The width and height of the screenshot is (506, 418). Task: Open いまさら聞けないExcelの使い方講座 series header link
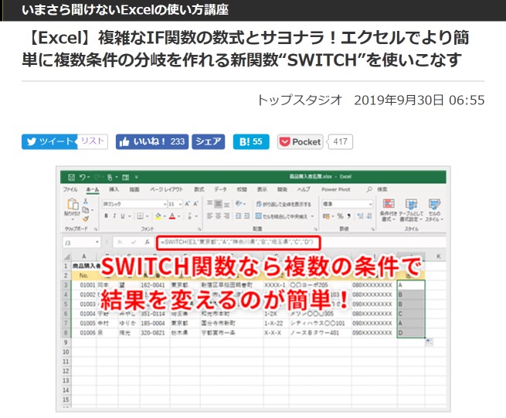125,10
